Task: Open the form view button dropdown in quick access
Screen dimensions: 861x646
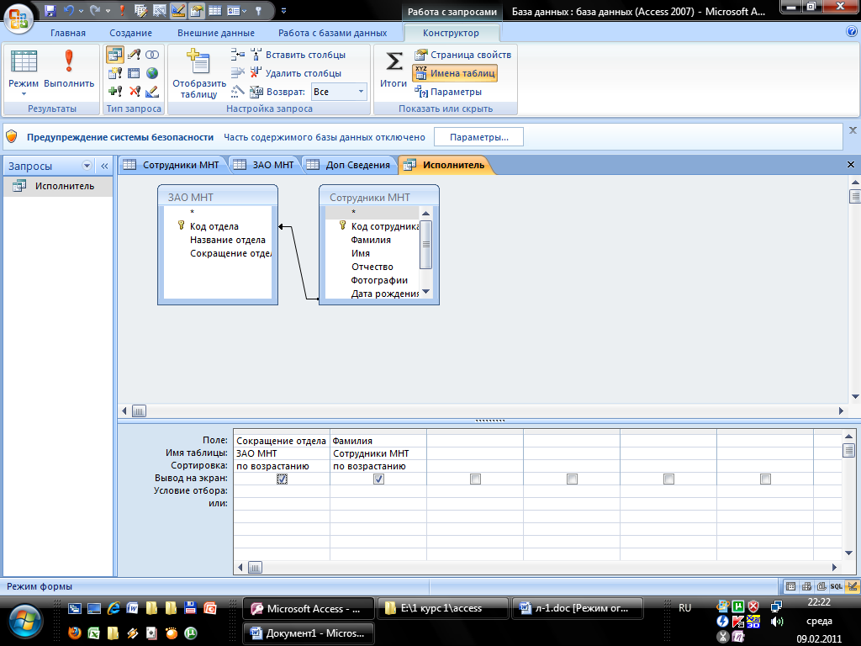Action: click(x=243, y=10)
